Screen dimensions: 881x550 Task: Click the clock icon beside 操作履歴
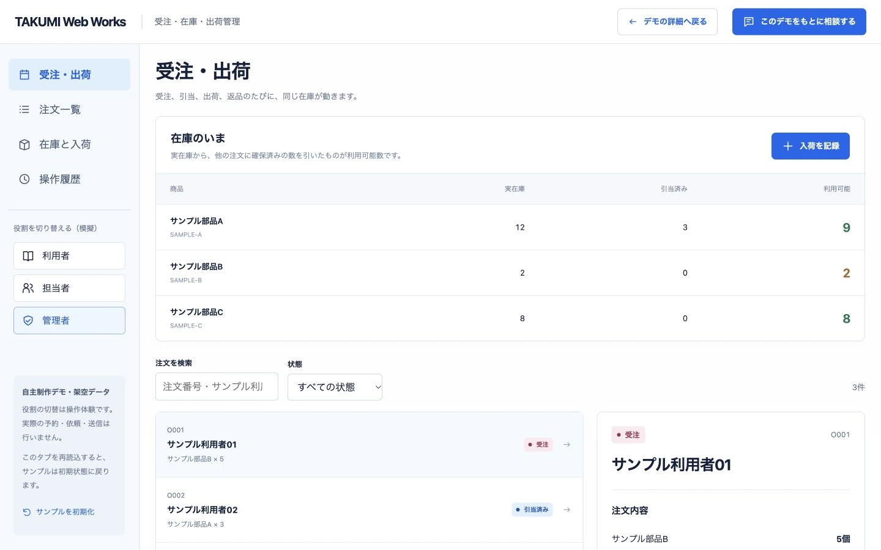click(x=24, y=179)
